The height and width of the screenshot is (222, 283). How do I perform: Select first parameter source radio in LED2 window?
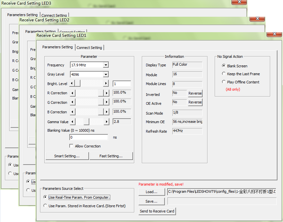click(28, 181)
